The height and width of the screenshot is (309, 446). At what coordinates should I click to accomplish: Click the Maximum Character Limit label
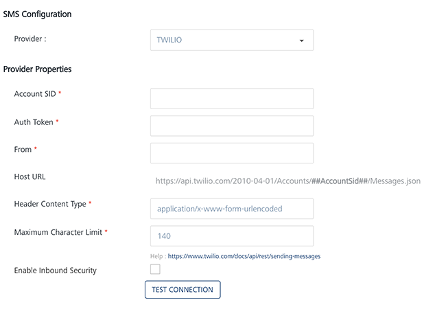coord(58,232)
